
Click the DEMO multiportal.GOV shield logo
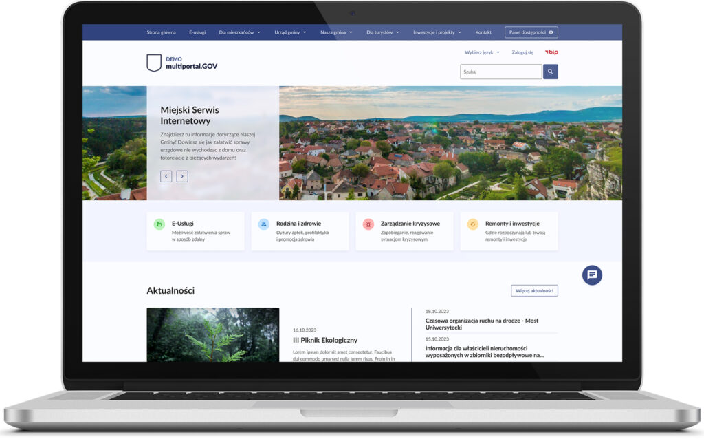(154, 63)
